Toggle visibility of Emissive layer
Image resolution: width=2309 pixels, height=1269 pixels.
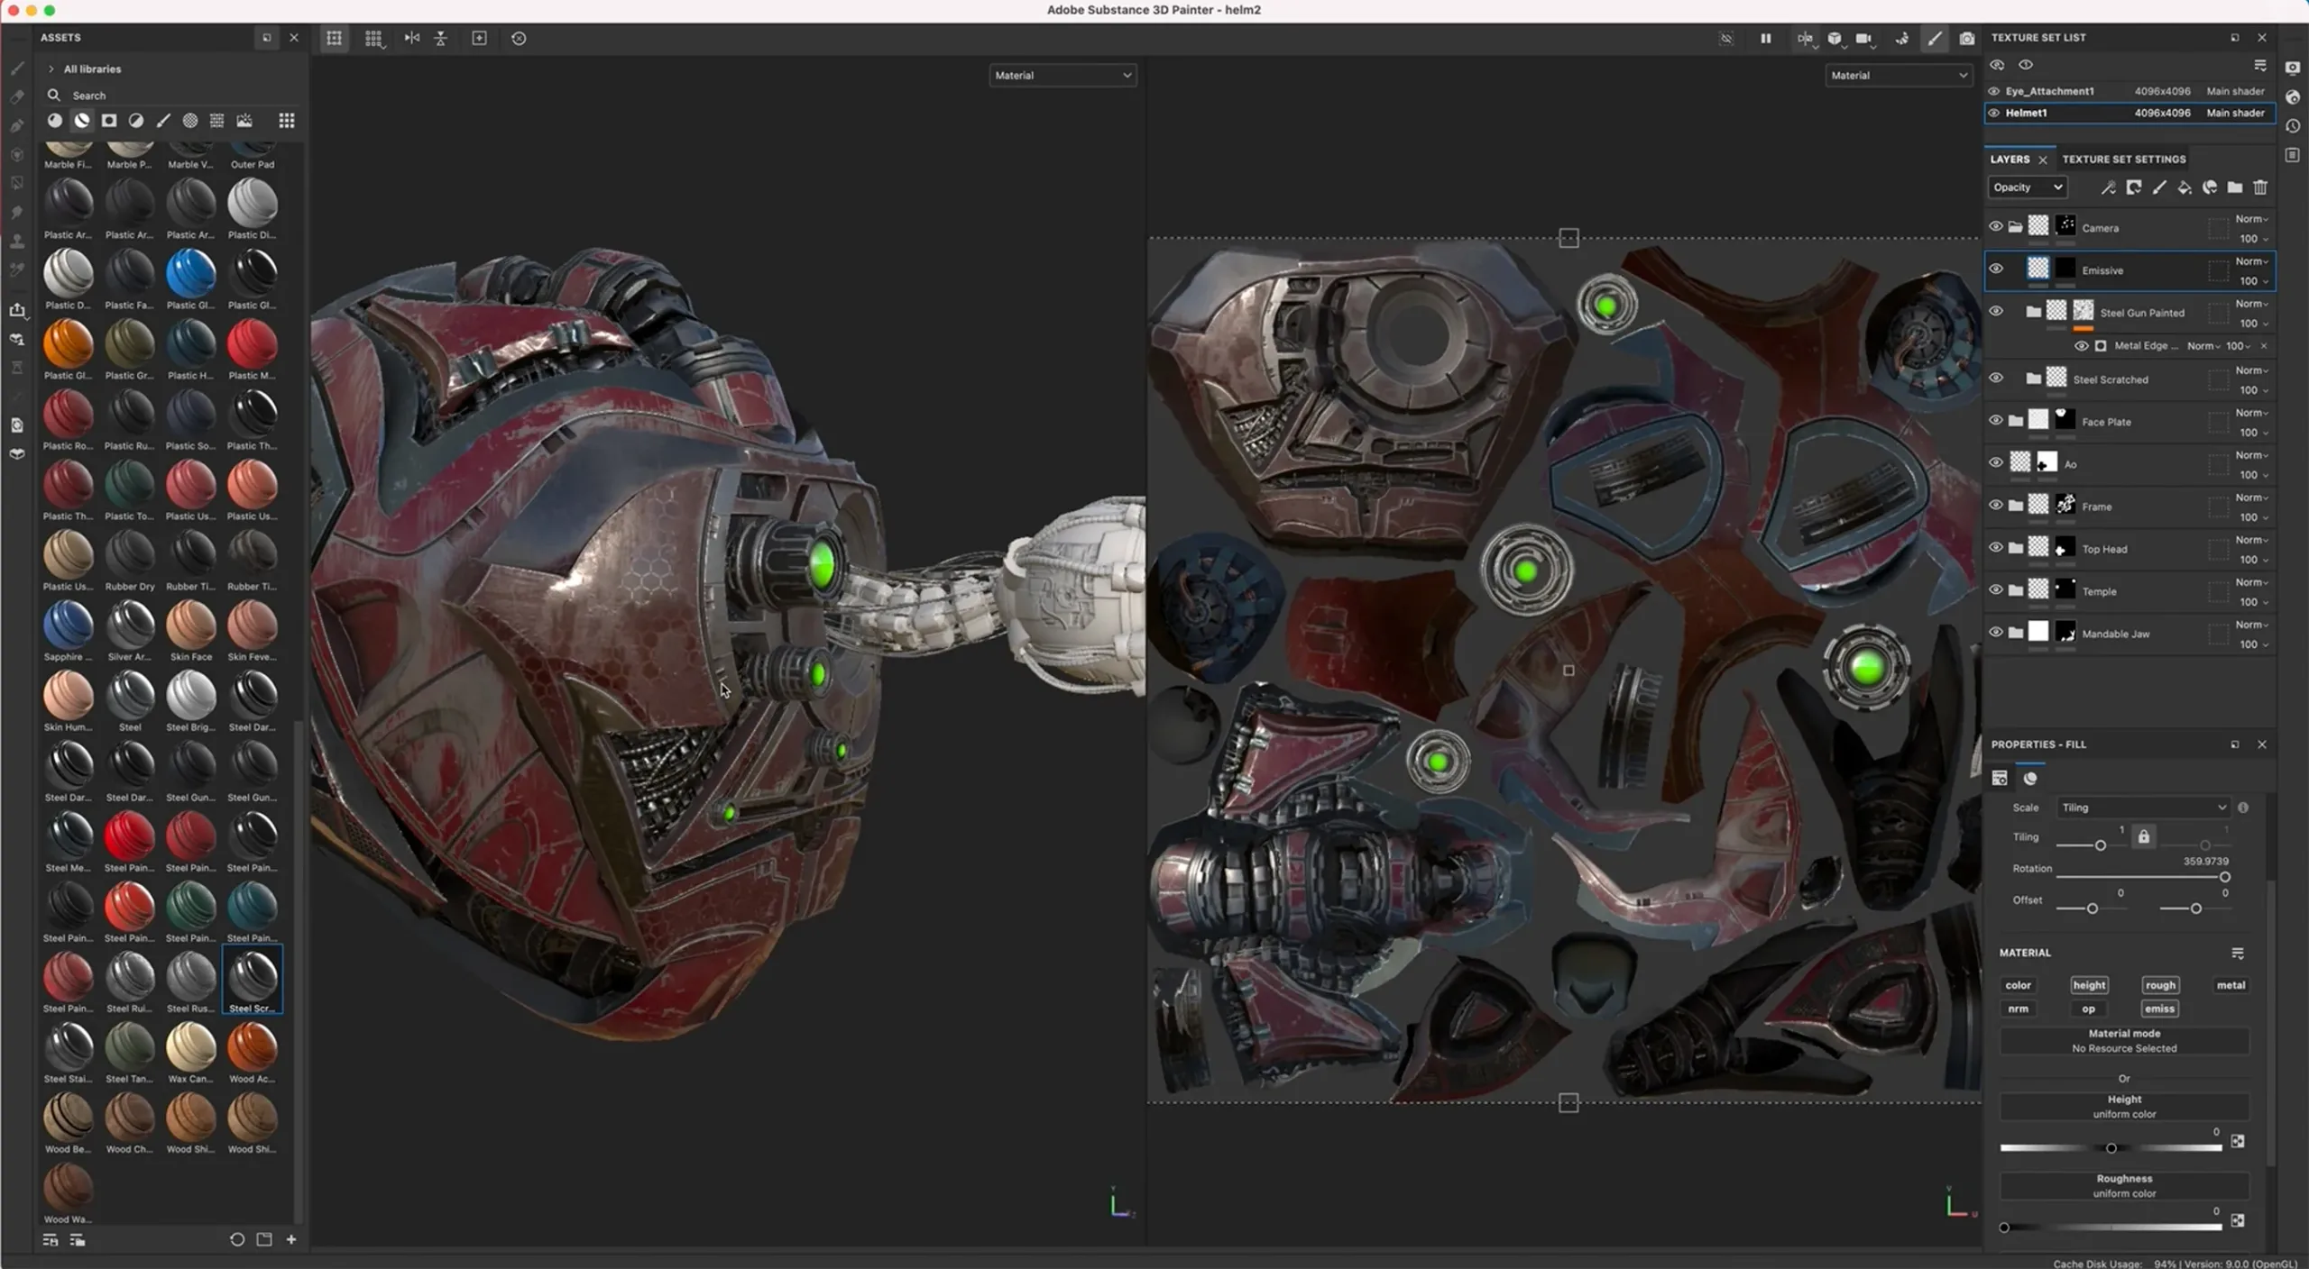tap(1996, 269)
